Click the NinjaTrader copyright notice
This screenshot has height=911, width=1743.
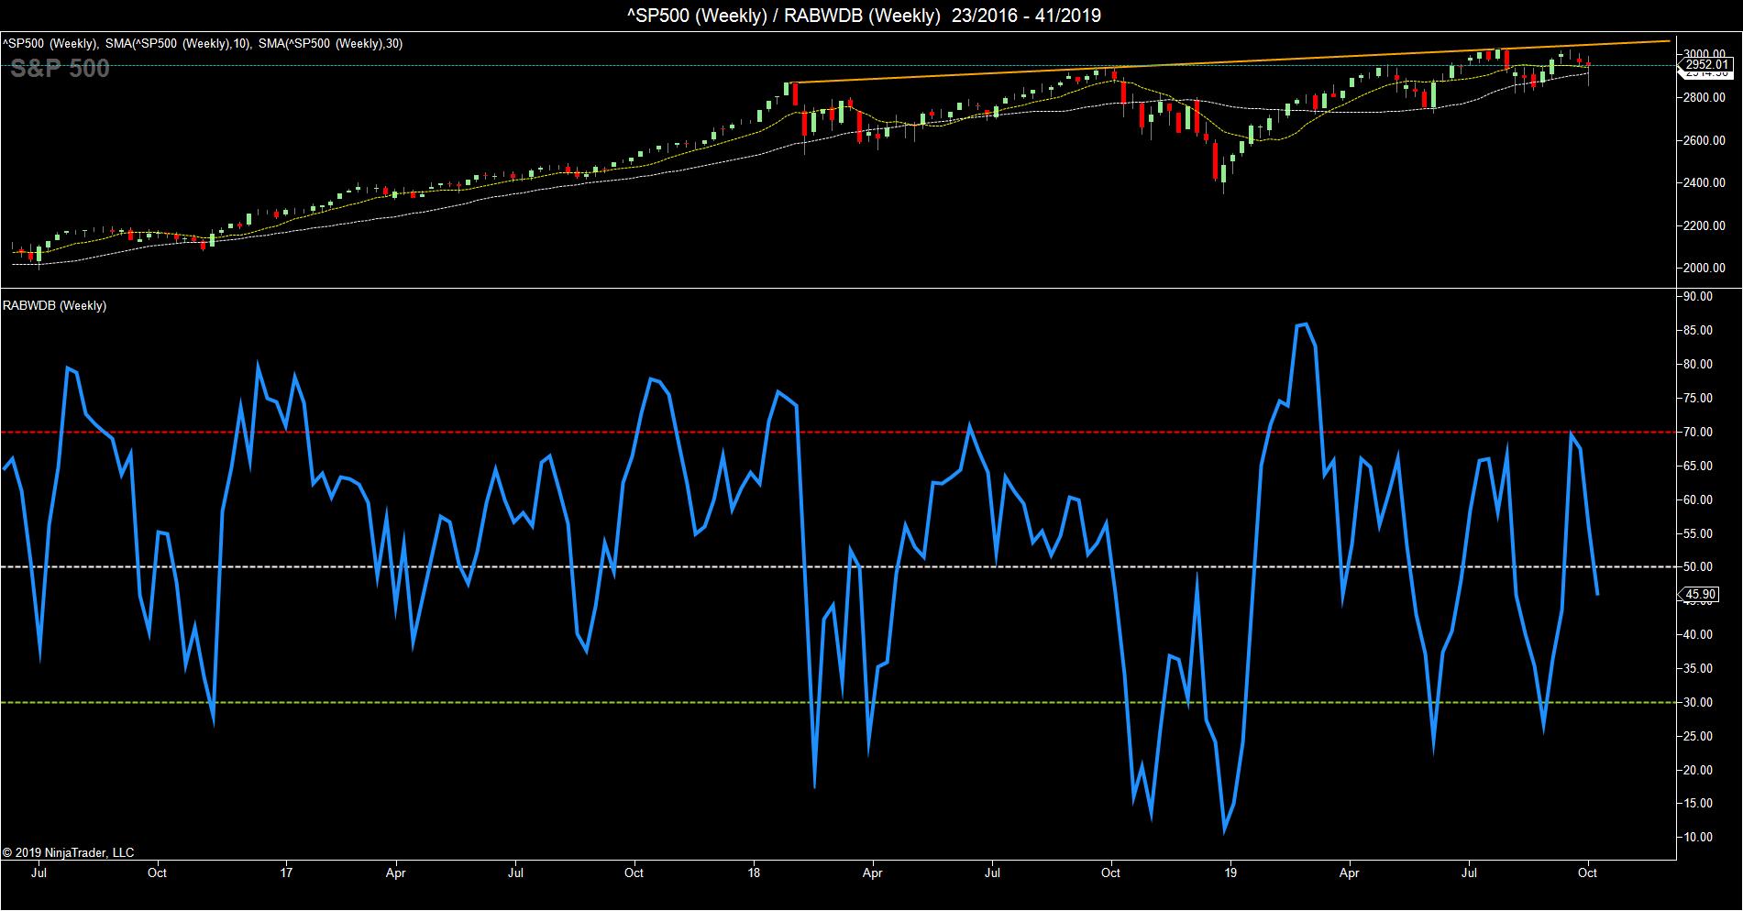(69, 852)
